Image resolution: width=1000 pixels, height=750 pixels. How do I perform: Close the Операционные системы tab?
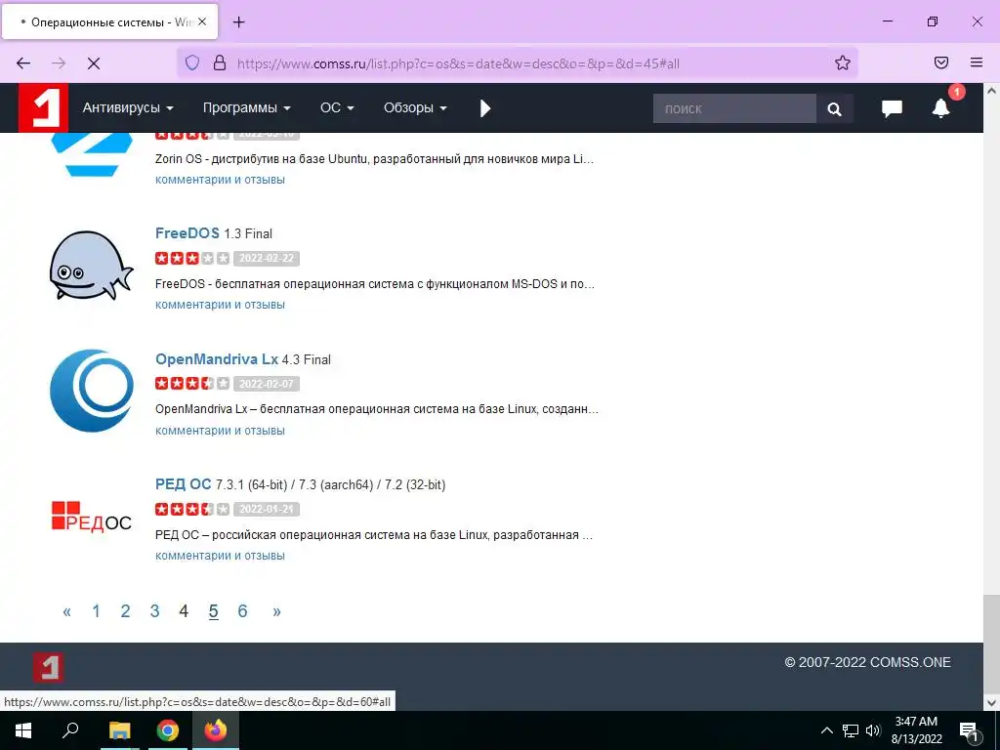click(x=201, y=21)
